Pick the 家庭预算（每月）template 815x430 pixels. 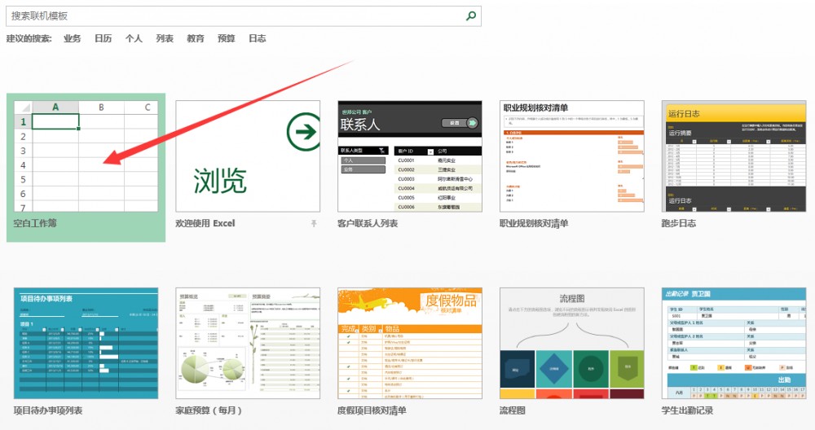(x=248, y=343)
